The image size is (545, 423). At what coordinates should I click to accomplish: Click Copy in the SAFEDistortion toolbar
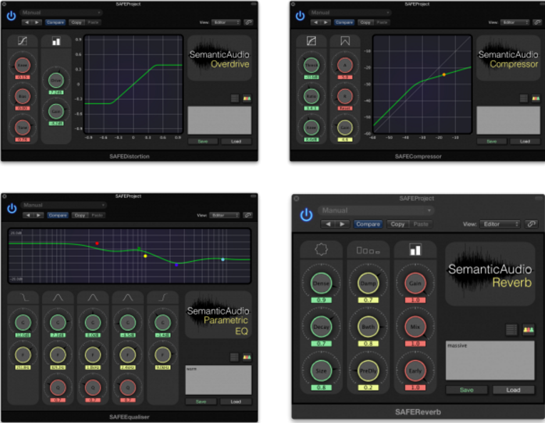click(76, 22)
